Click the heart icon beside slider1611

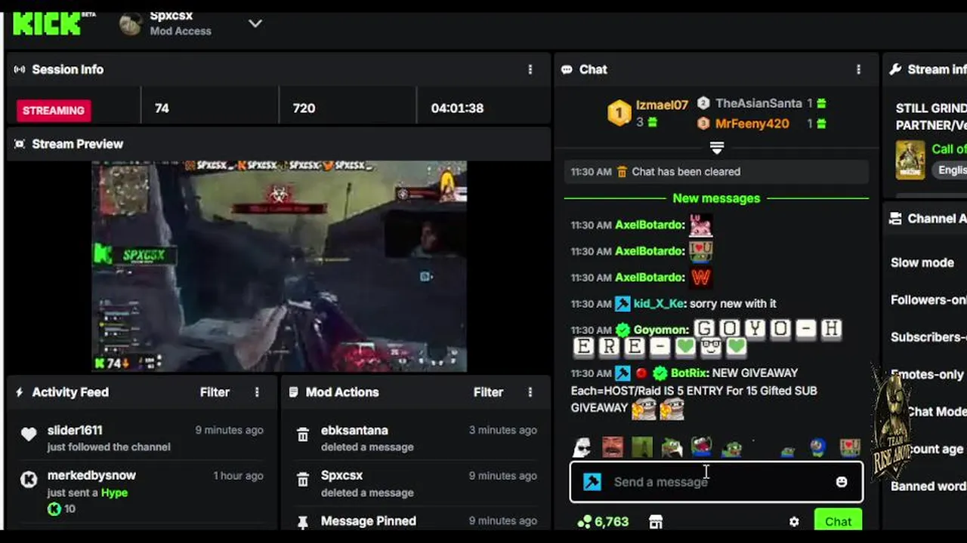click(29, 434)
